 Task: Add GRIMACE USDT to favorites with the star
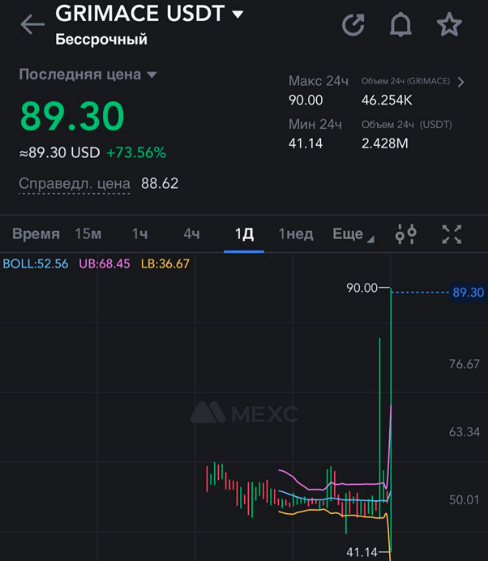click(x=449, y=24)
